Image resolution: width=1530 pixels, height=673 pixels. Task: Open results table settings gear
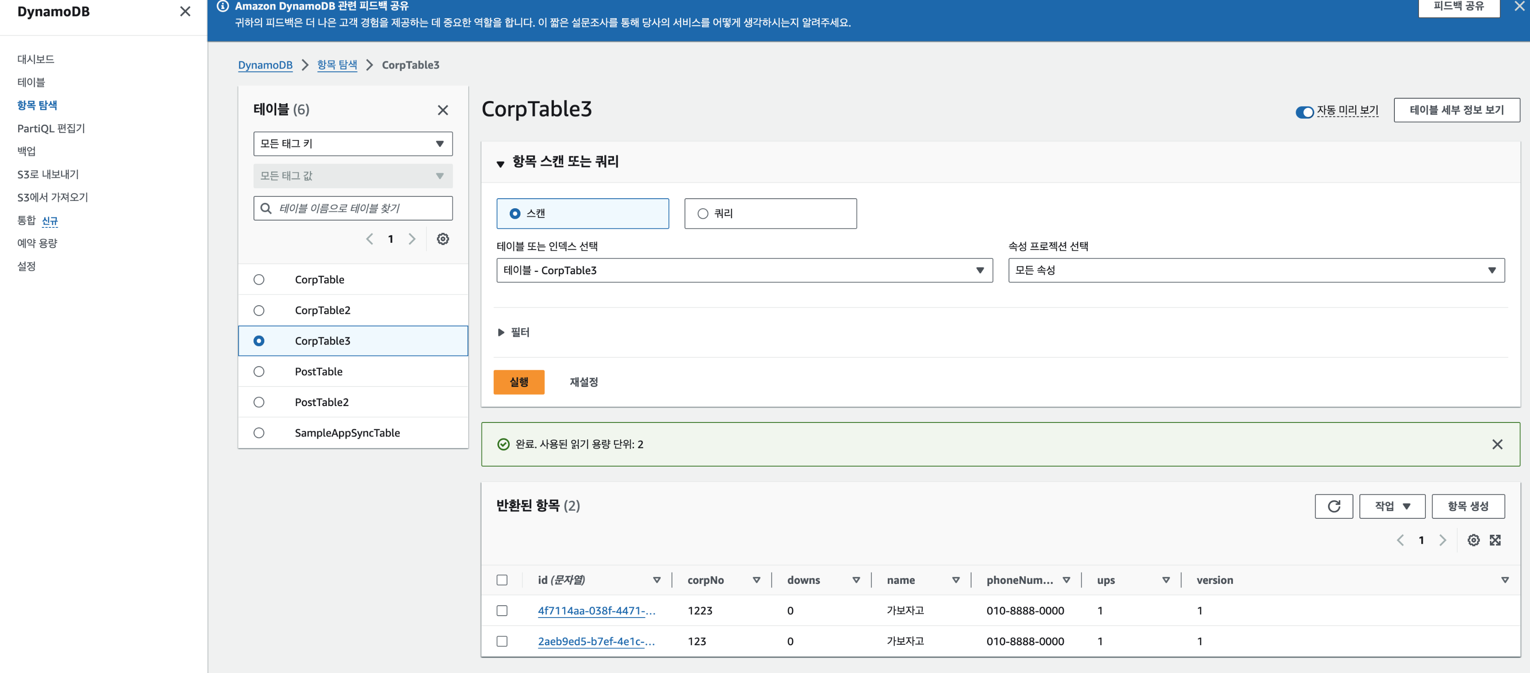pos(1473,540)
